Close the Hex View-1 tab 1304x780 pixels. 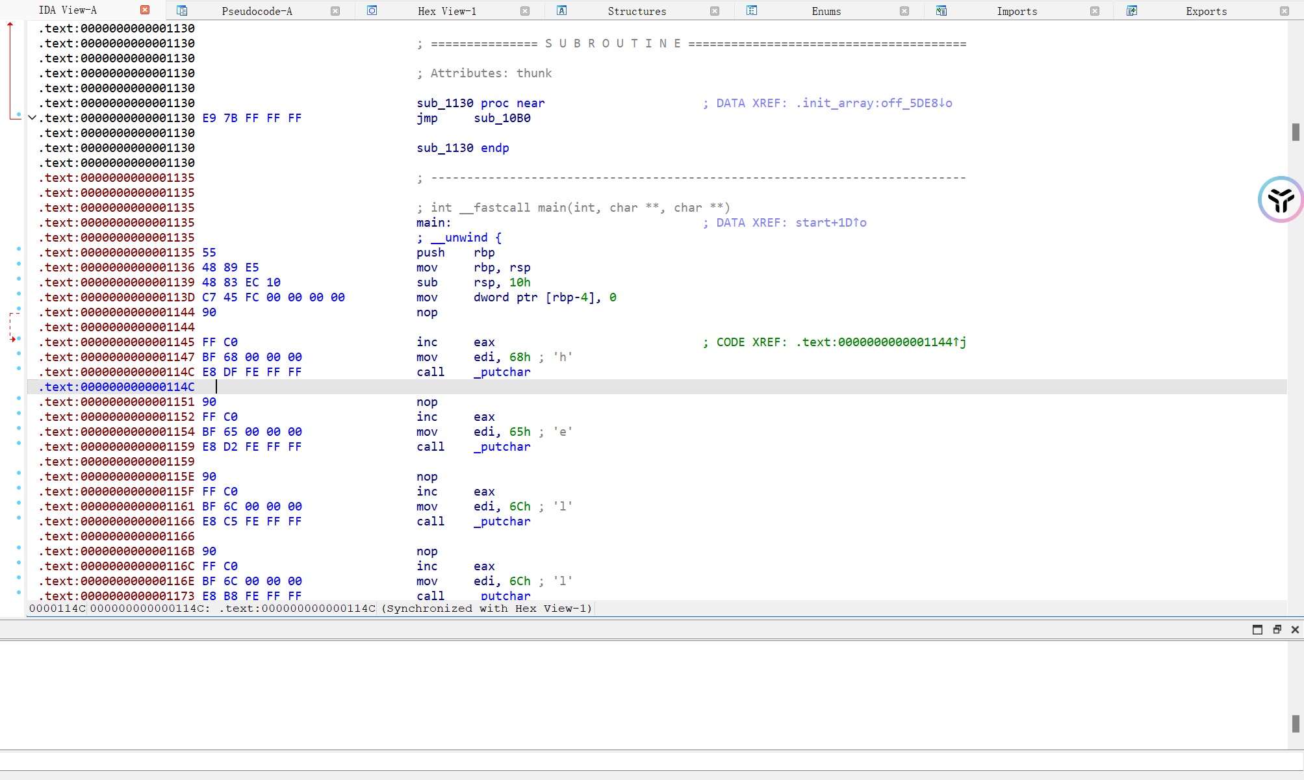[525, 11]
